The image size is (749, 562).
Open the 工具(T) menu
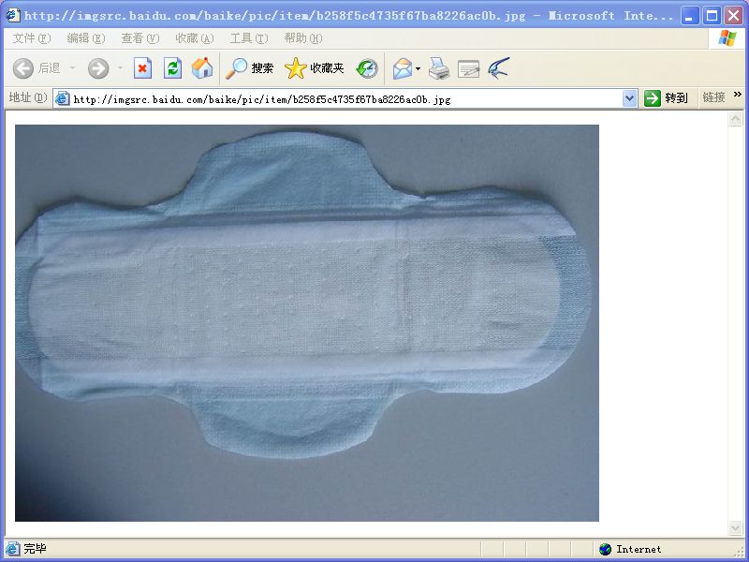249,38
